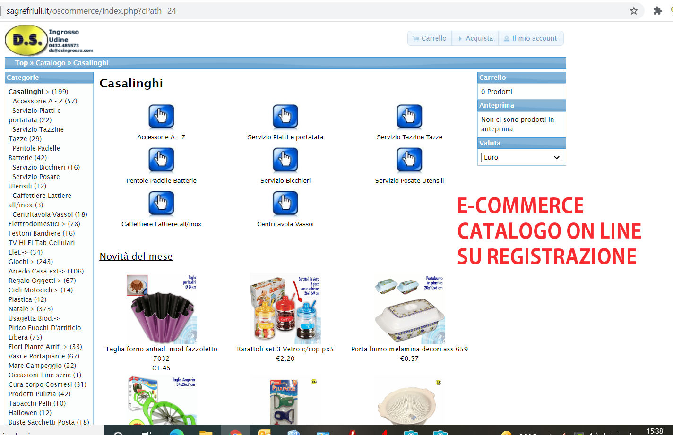Open Hallowen (12) category
Viewport: 673px width, 435px height.
30,413
